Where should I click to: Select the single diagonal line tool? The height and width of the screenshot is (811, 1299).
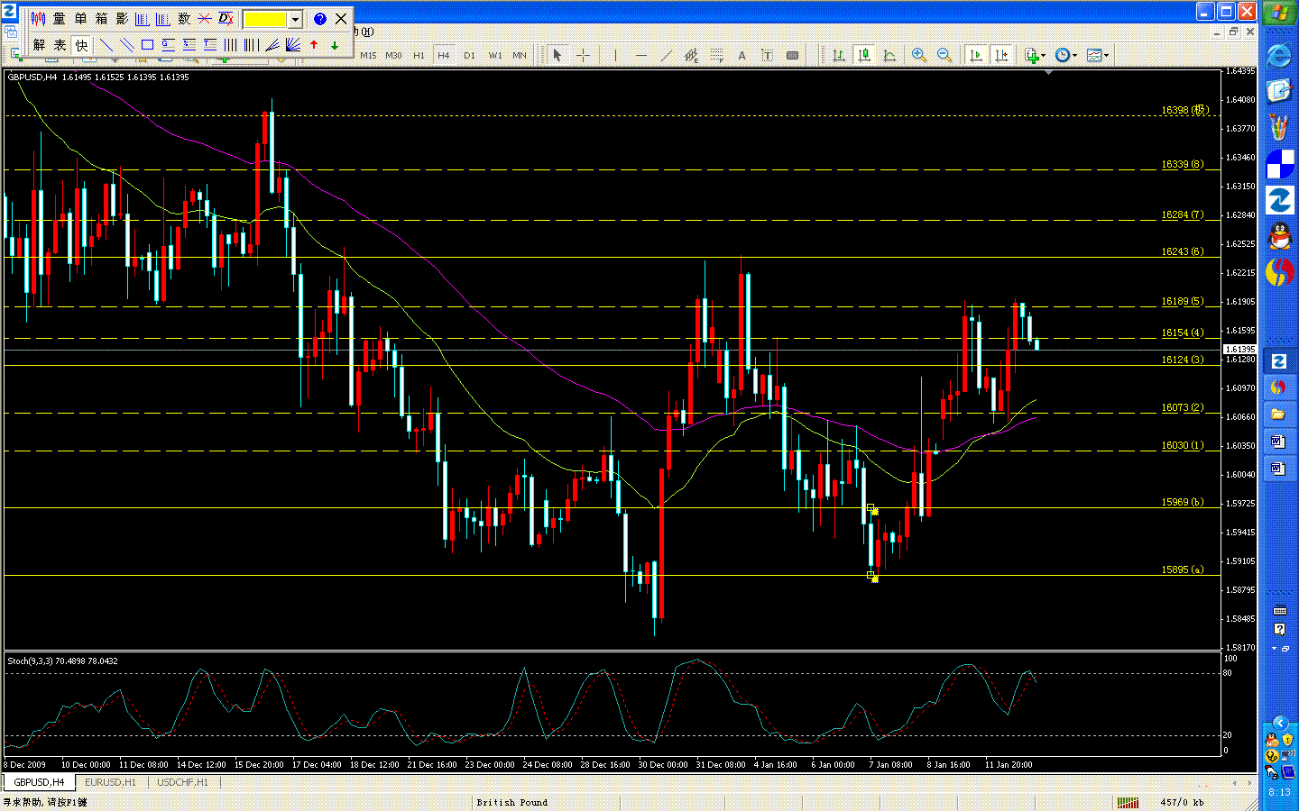(x=106, y=45)
